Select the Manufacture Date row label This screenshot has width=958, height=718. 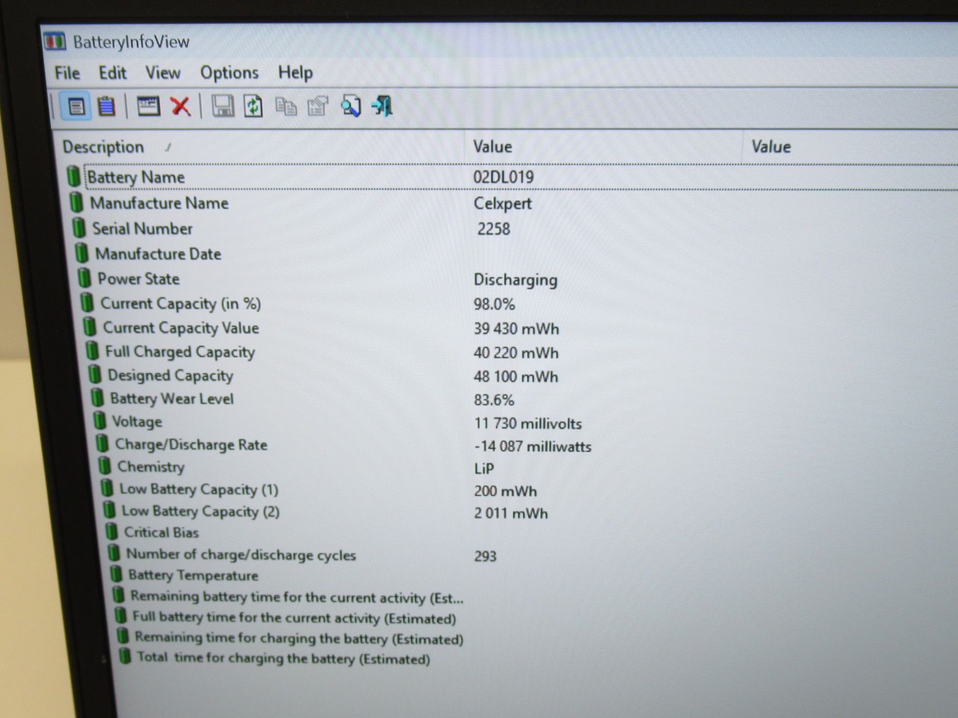click(x=158, y=254)
